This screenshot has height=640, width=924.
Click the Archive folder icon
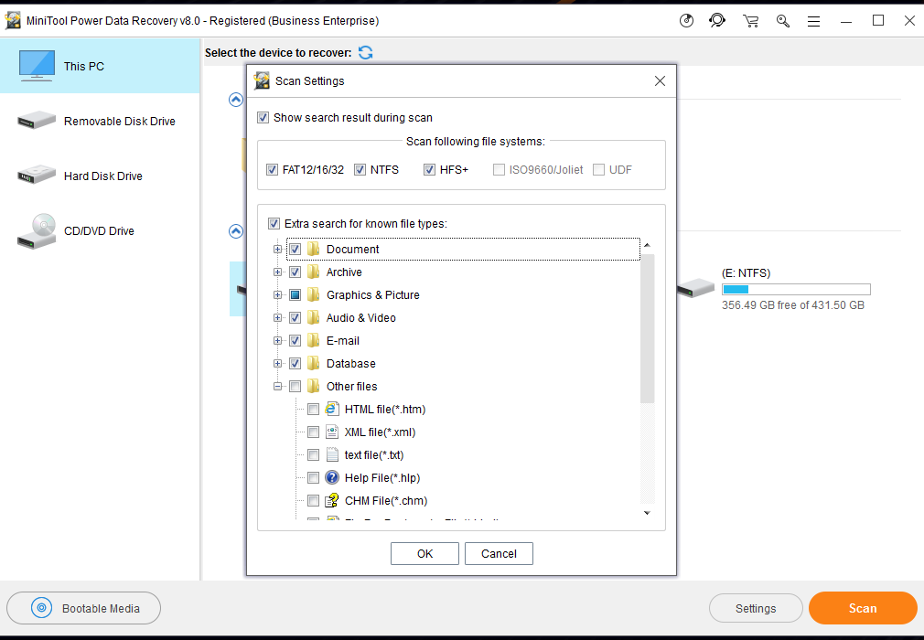click(314, 272)
